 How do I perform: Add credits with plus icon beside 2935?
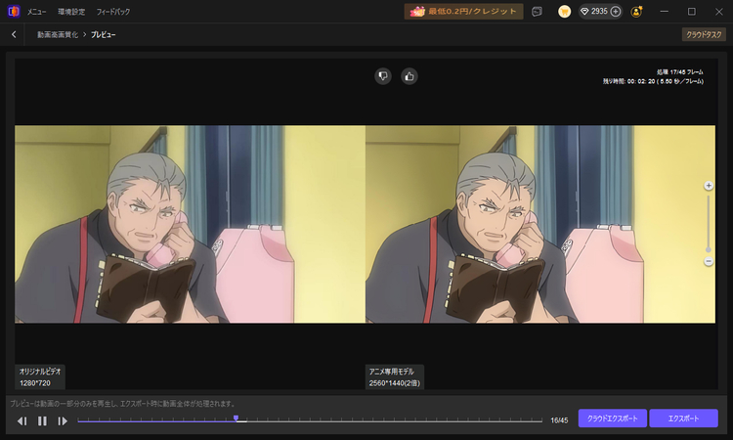[616, 12]
